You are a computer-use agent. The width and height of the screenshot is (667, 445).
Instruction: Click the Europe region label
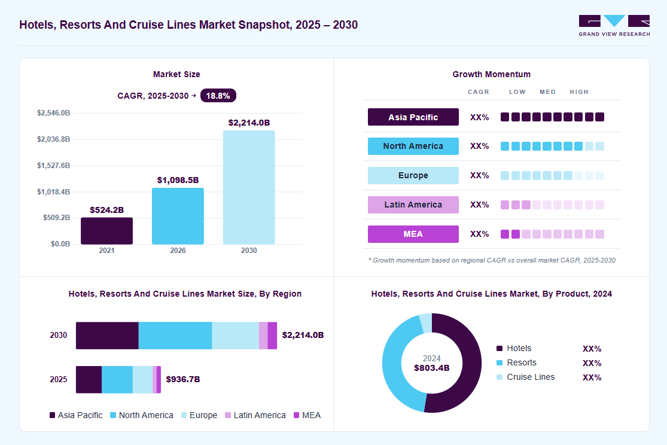[x=413, y=175]
